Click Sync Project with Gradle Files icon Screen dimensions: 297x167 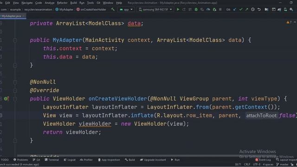point(279,9)
